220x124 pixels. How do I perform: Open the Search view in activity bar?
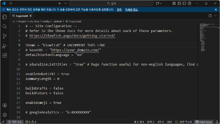4,26
